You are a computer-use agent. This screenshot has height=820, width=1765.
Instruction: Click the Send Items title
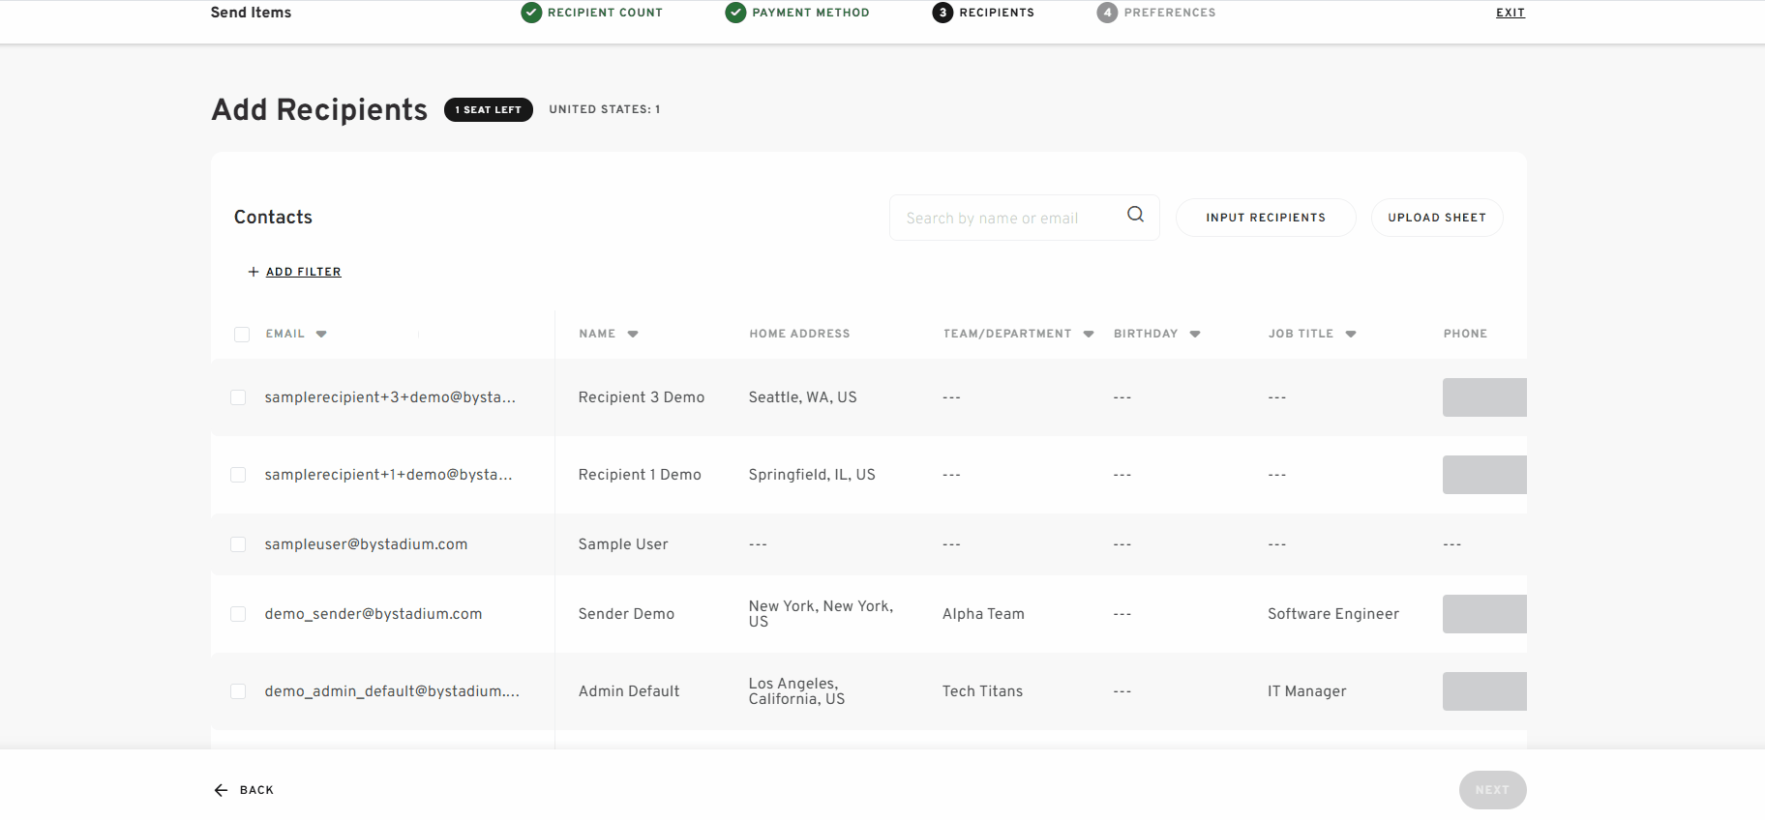coord(251,13)
